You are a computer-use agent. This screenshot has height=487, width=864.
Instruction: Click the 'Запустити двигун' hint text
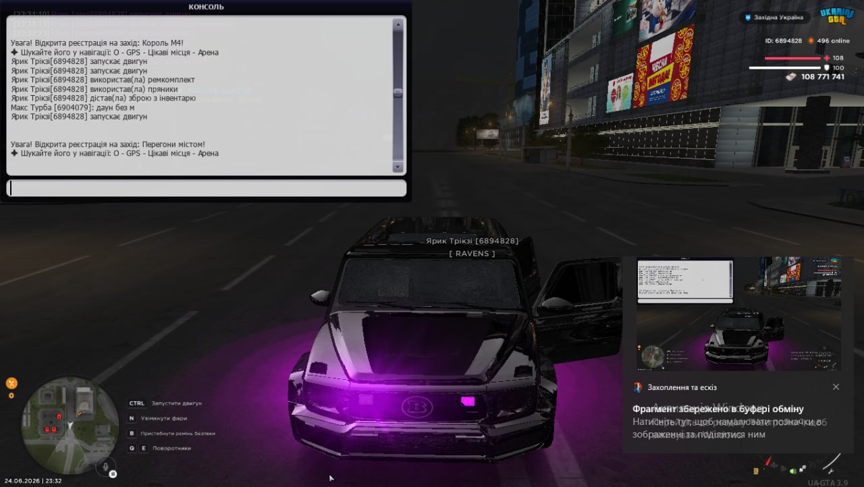pyautogui.click(x=177, y=403)
